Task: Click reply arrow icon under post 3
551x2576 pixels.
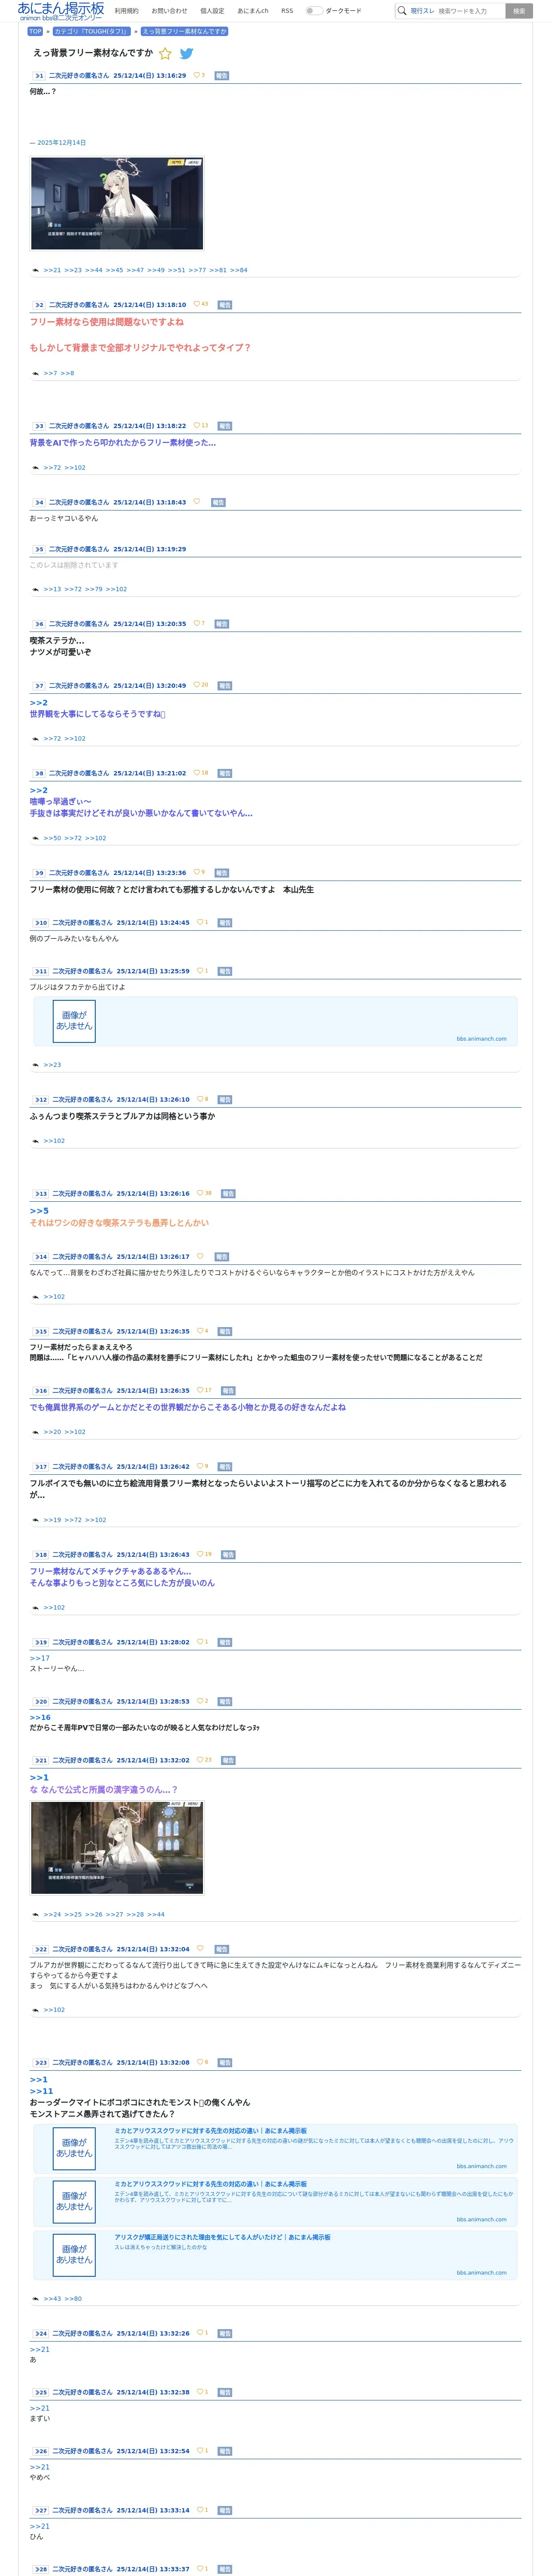Action: (36, 467)
